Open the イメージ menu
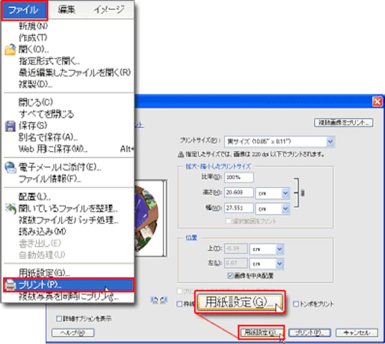 pyautogui.click(x=109, y=10)
